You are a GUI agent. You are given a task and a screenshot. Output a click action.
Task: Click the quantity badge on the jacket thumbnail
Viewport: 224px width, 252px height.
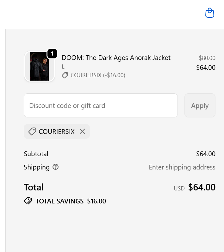click(52, 54)
